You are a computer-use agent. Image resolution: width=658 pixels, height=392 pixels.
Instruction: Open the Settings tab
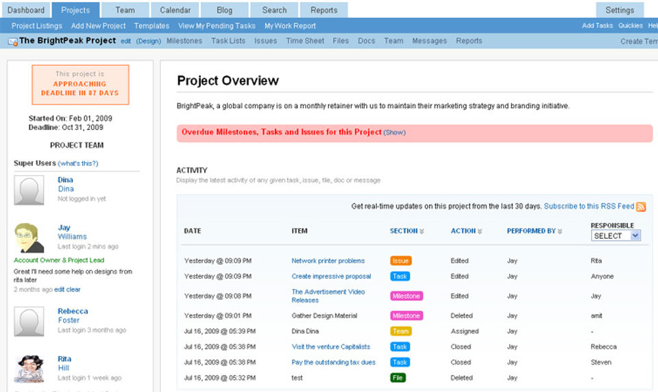pos(620,10)
